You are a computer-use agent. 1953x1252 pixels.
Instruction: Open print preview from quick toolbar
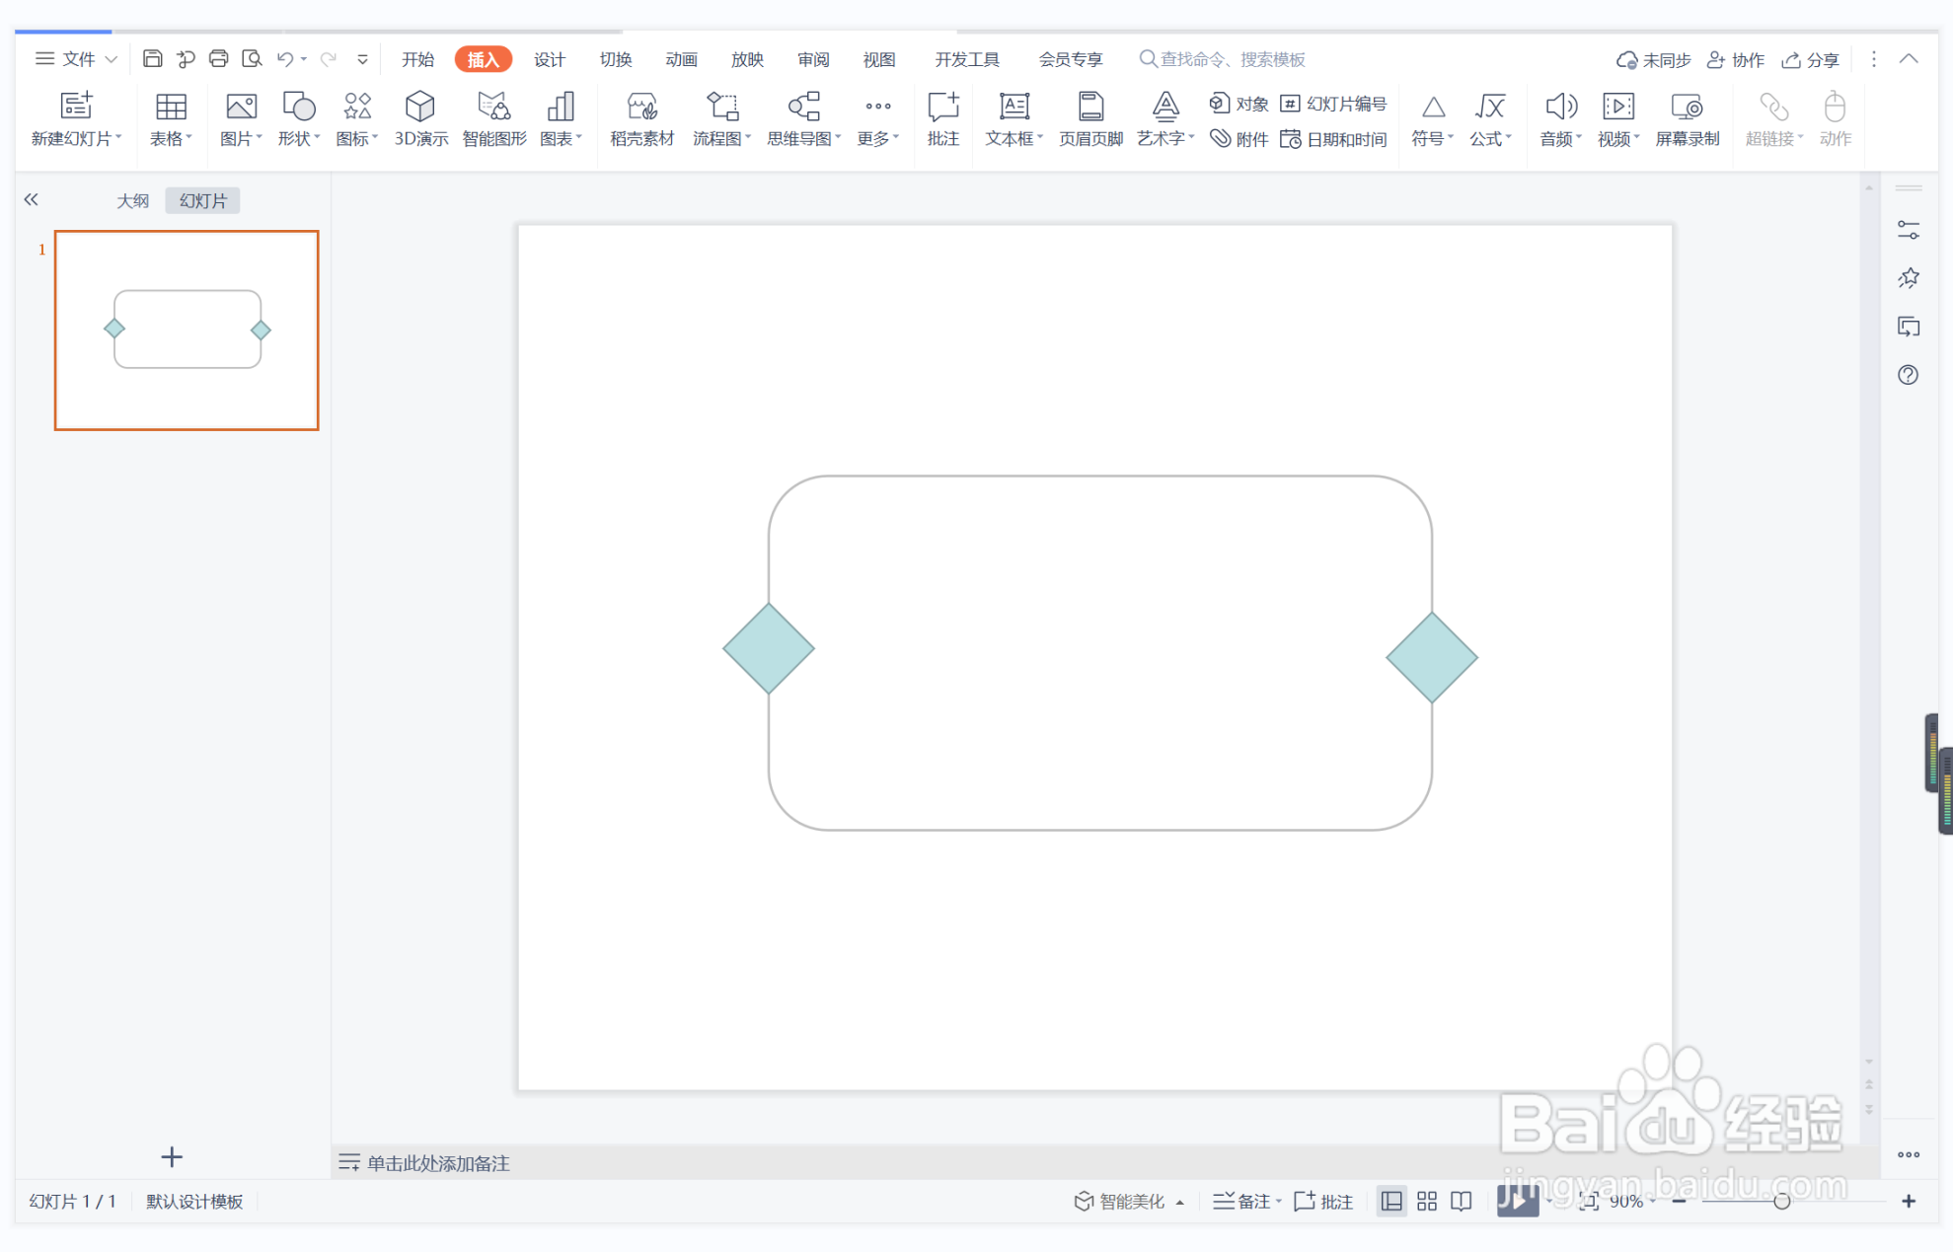[252, 59]
